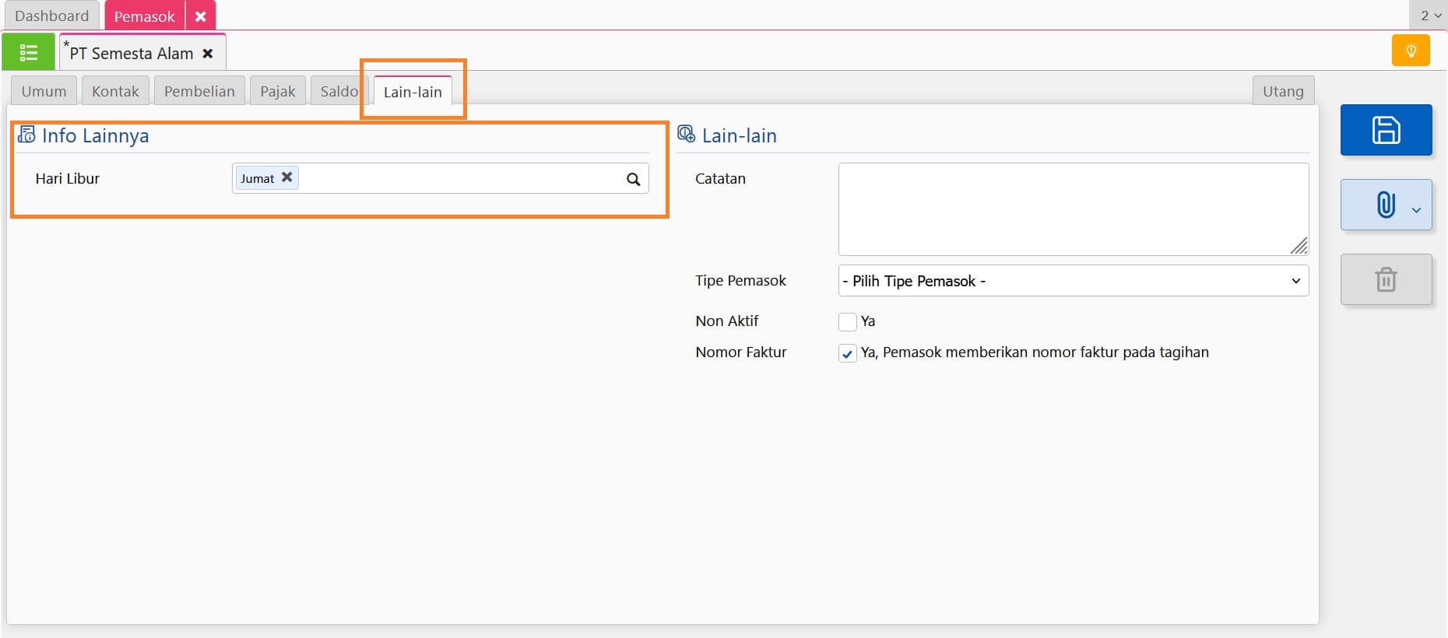The width and height of the screenshot is (1448, 638).
Task: Expand the open-tabs counter dropdown showing 2
Action: 1430,16
